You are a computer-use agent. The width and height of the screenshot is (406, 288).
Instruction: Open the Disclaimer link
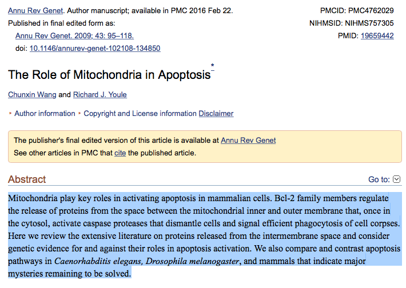click(216, 114)
